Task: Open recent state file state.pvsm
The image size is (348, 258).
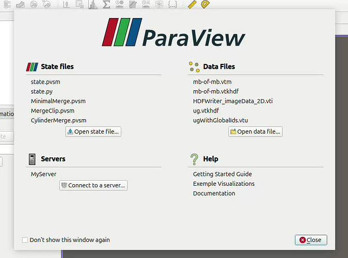Action: (45, 82)
